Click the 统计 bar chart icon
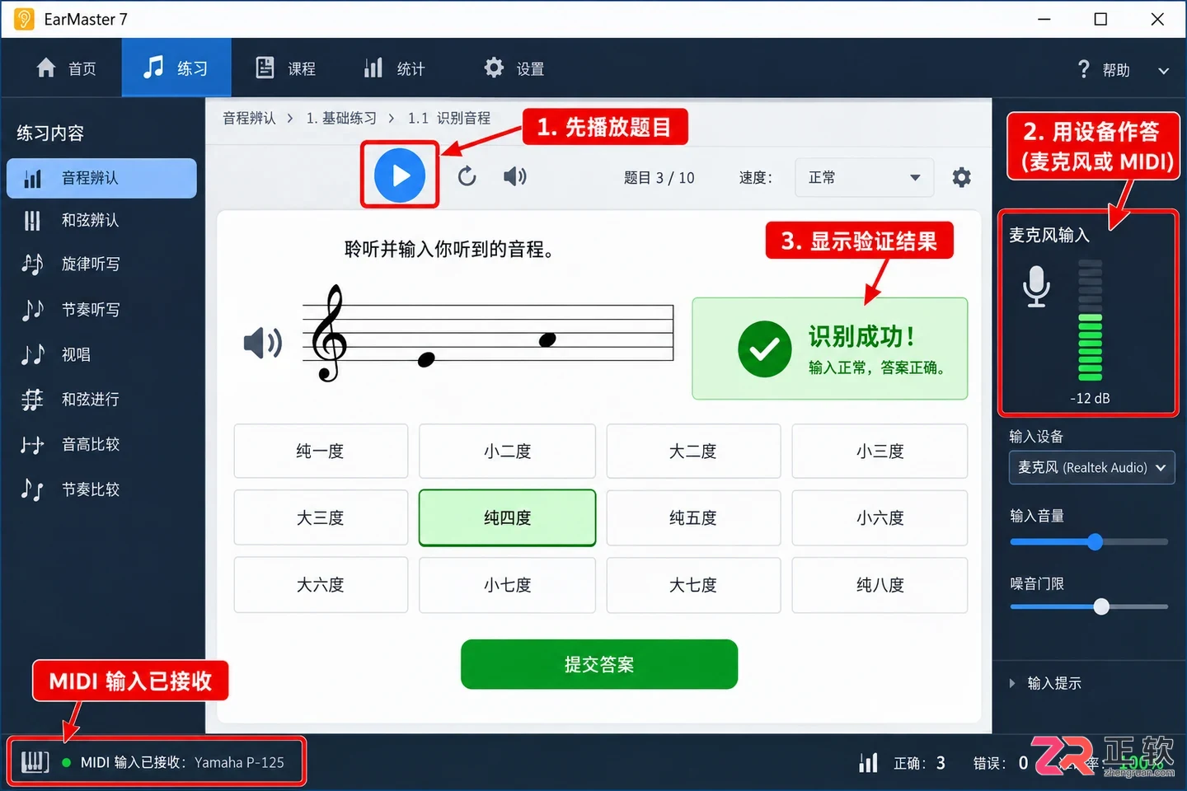The height and width of the screenshot is (791, 1187). 373,68
